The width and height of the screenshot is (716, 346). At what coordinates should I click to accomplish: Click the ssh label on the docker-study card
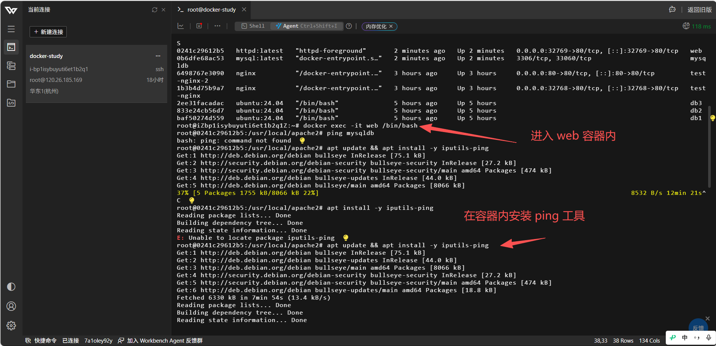point(160,69)
